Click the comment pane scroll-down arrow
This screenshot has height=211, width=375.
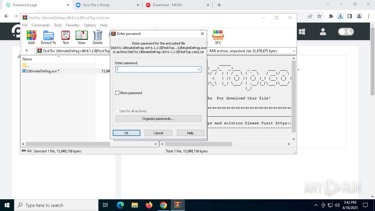click(x=294, y=139)
